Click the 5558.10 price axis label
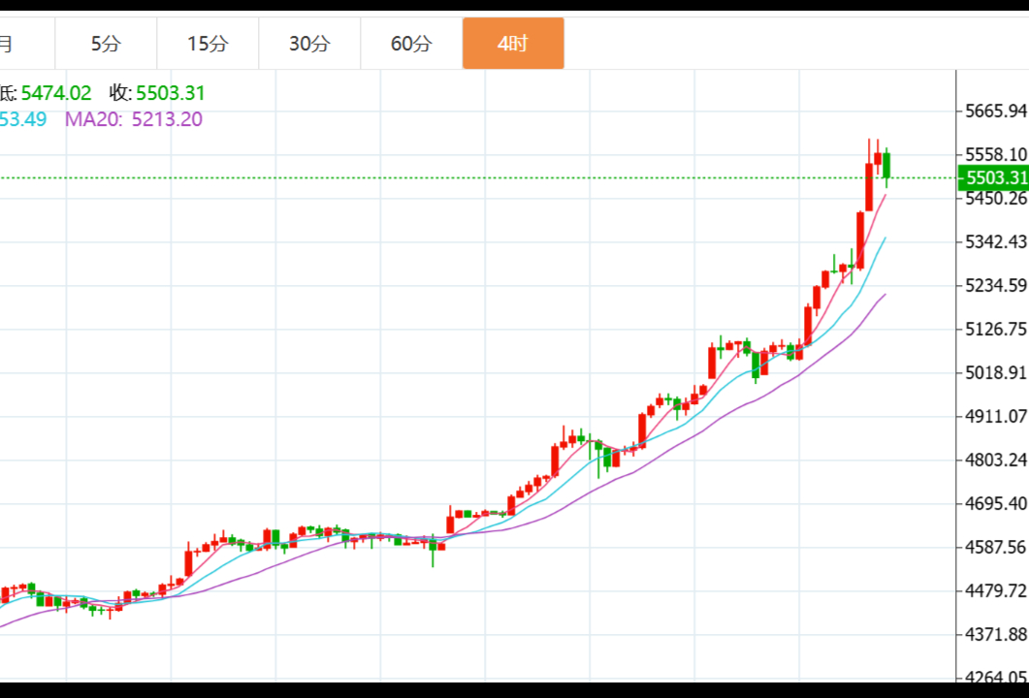Image resolution: width=1029 pixels, height=698 pixels. [995, 154]
